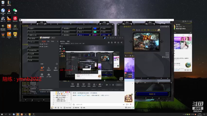
Task: Click the bell notification icon above stream preview
Action: 118,43
